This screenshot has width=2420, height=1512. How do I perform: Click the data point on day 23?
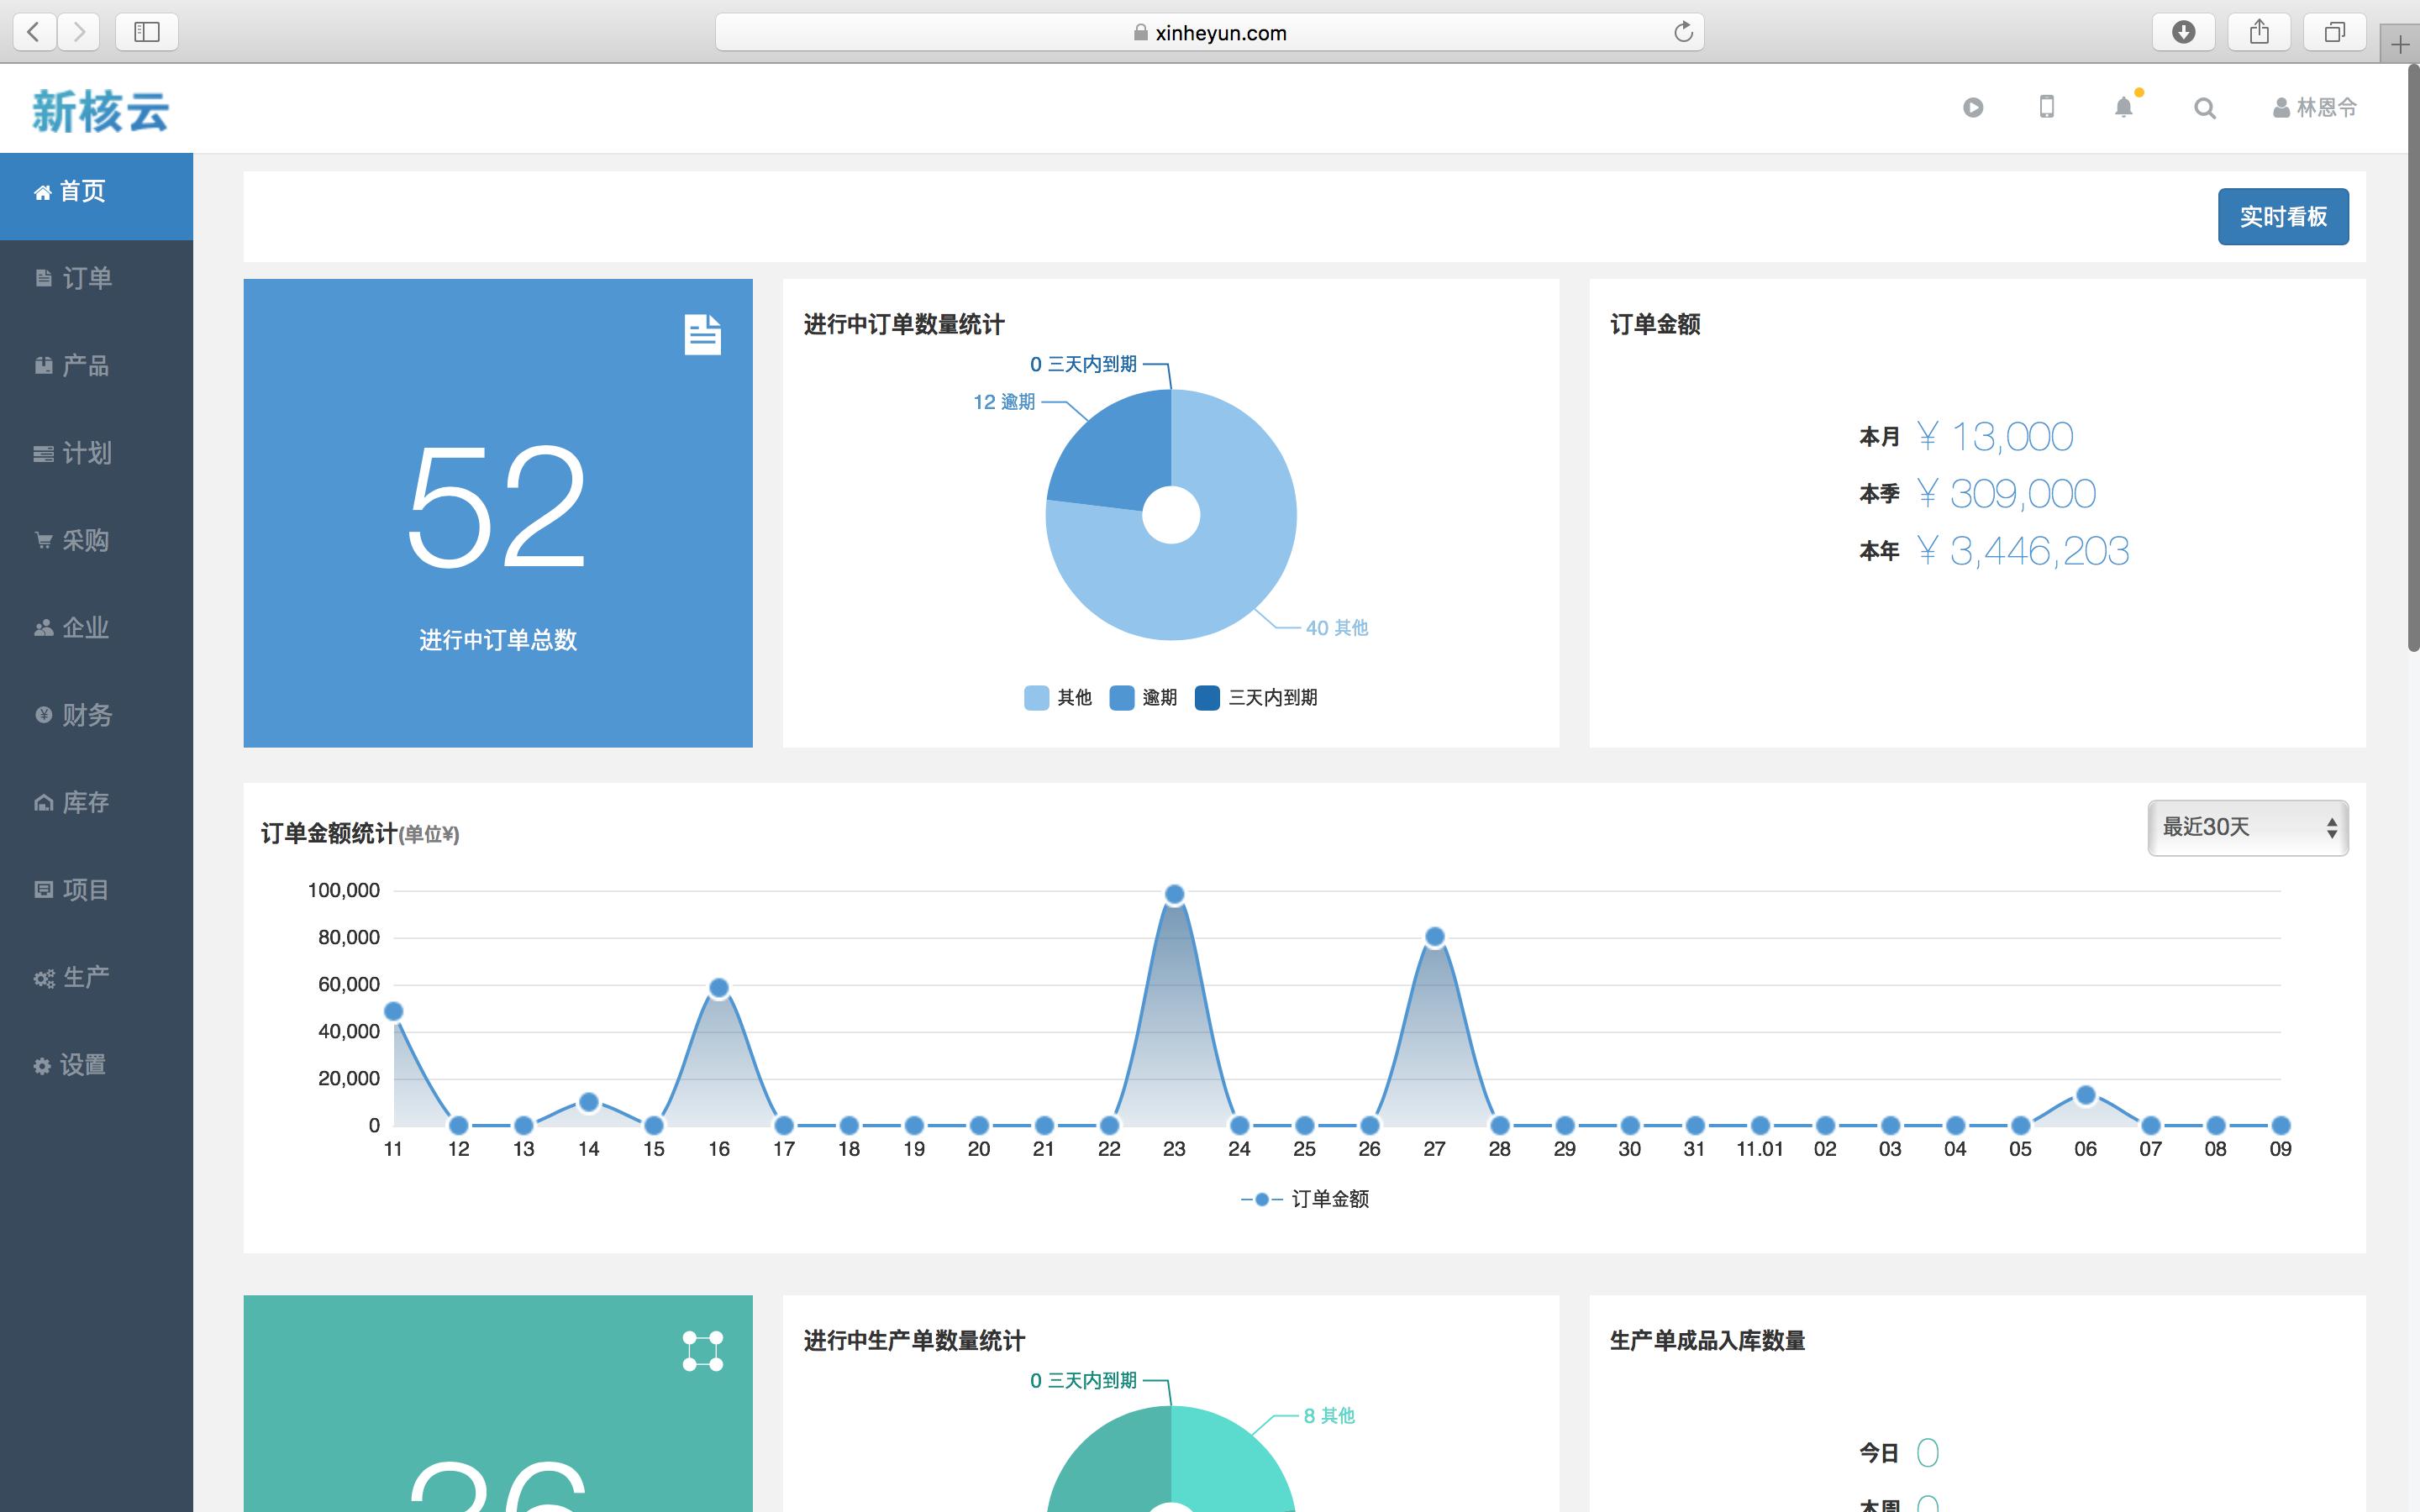(x=1175, y=894)
